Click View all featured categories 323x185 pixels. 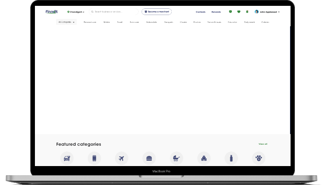coord(263,144)
